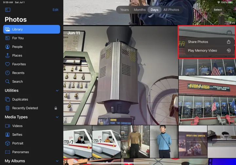
Task: Toggle the sidebar visibility icon
Action: [8, 10]
